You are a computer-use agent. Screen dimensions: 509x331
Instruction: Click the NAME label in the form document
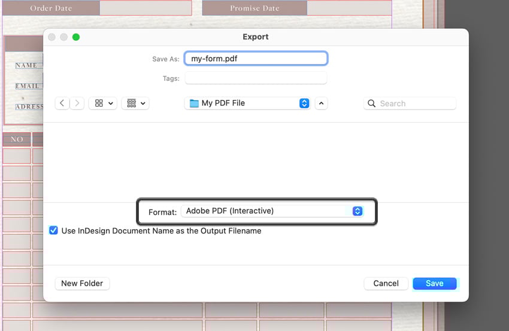(26, 65)
